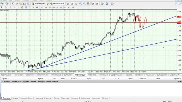Select the cursor arrow tool
182x102 pixels.
(x=2, y=7)
